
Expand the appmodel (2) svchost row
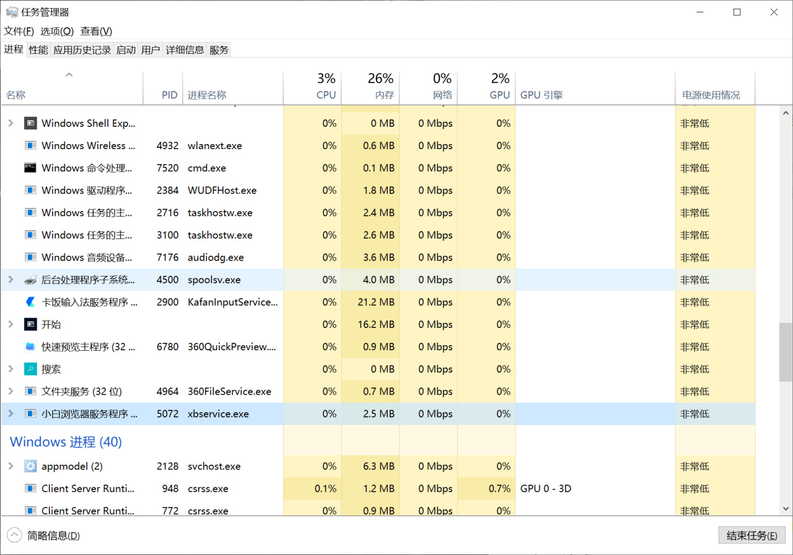click(11, 466)
